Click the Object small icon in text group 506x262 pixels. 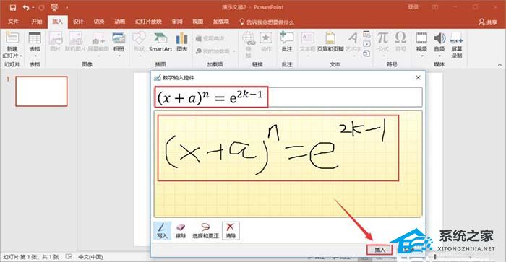pyautogui.click(x=366, y=53)
